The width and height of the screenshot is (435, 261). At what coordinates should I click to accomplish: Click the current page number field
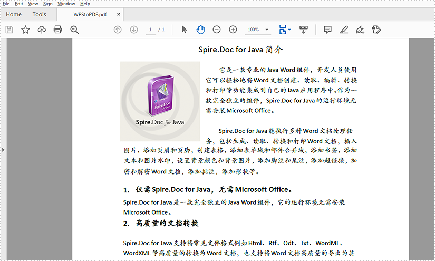click(150, 30)
